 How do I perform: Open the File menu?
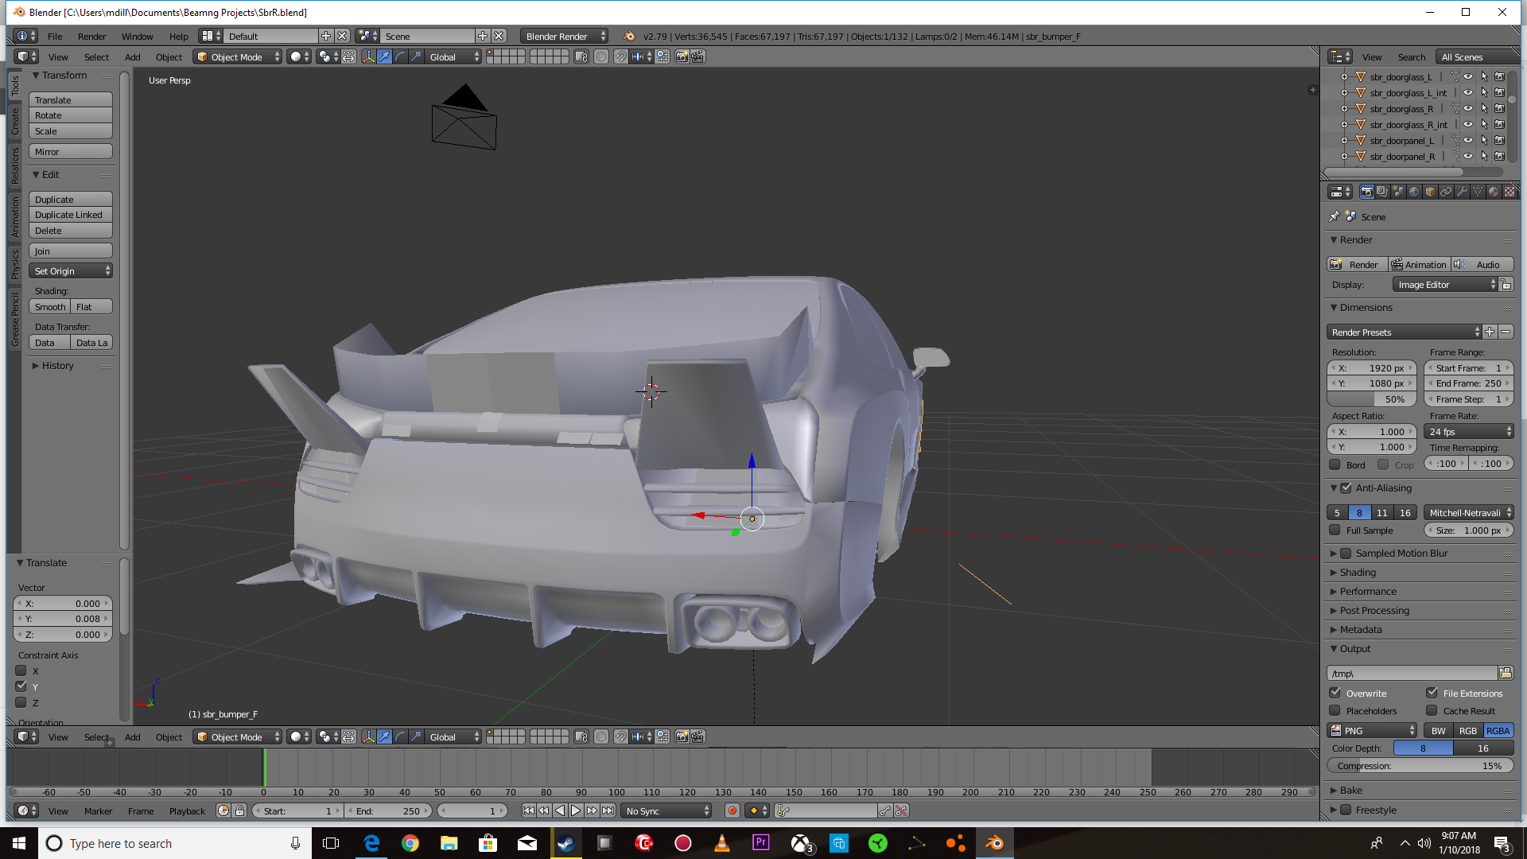point(55,37)
